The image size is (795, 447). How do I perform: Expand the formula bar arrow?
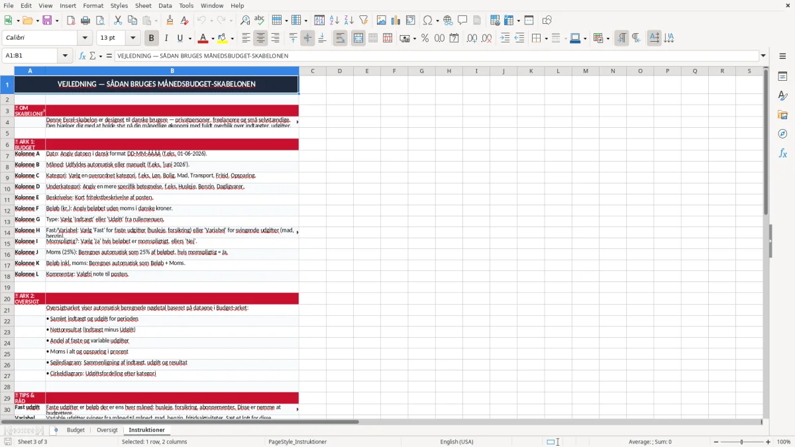click(x=764, y=56)
